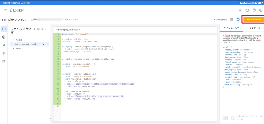Open the user account profile icon
Viewport: 264px width, 124px height.
pyautogui.click(x=261, y=10)
